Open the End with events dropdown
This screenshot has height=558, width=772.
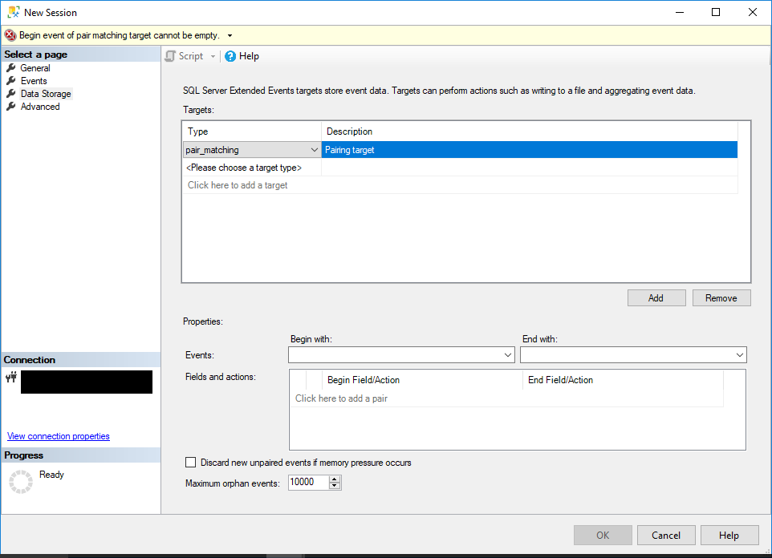point(740,354)
